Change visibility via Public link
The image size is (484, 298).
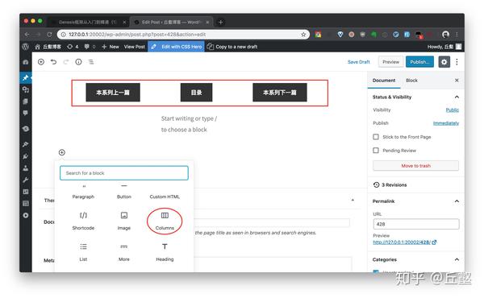(x=453, y=110)
